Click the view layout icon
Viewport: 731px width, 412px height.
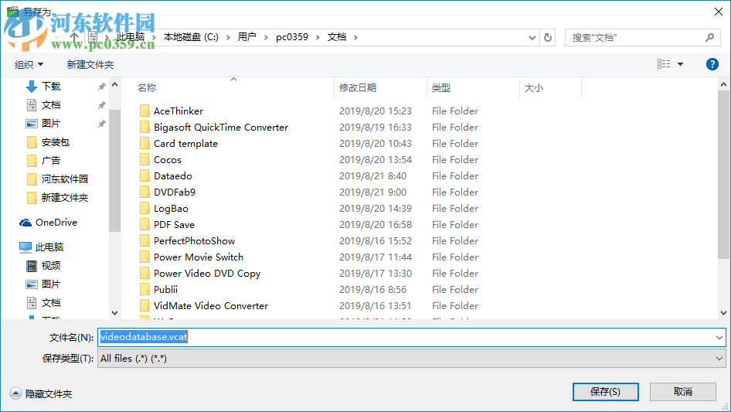pos(664,64)
